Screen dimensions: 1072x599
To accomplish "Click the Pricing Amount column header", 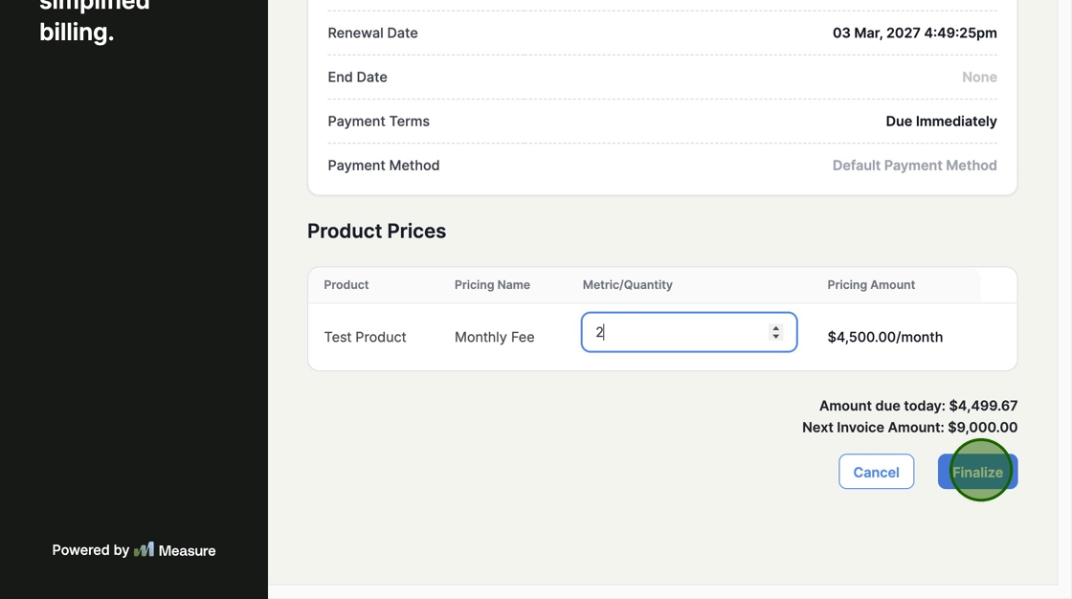I will point(871,284).
